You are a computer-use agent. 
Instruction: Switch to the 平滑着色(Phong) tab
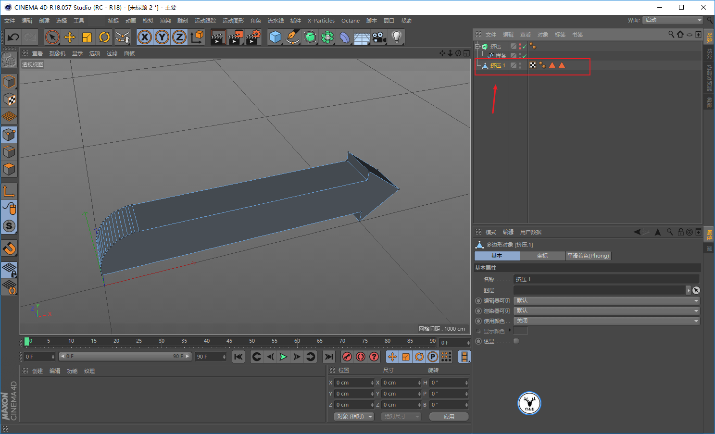click(588, 256)
